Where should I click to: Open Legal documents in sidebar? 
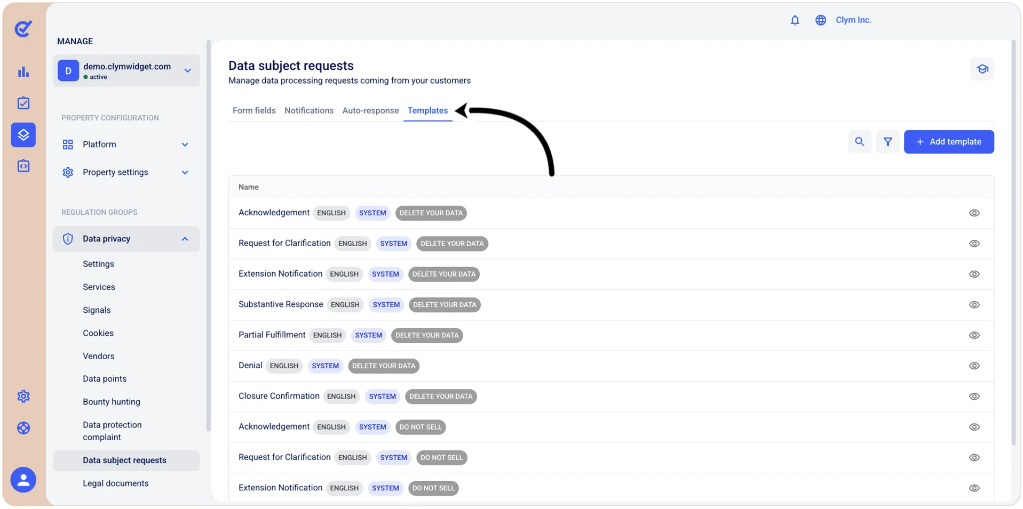[116, 483]
